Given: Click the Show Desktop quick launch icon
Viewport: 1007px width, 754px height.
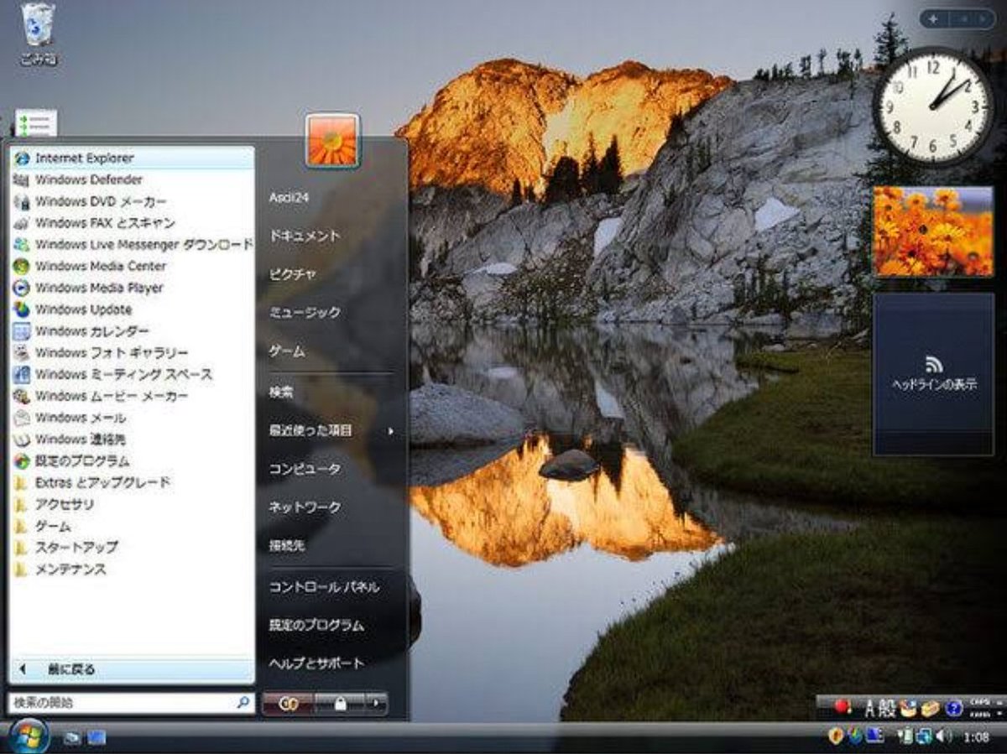Looking at the screenshot, I should 73,738.
